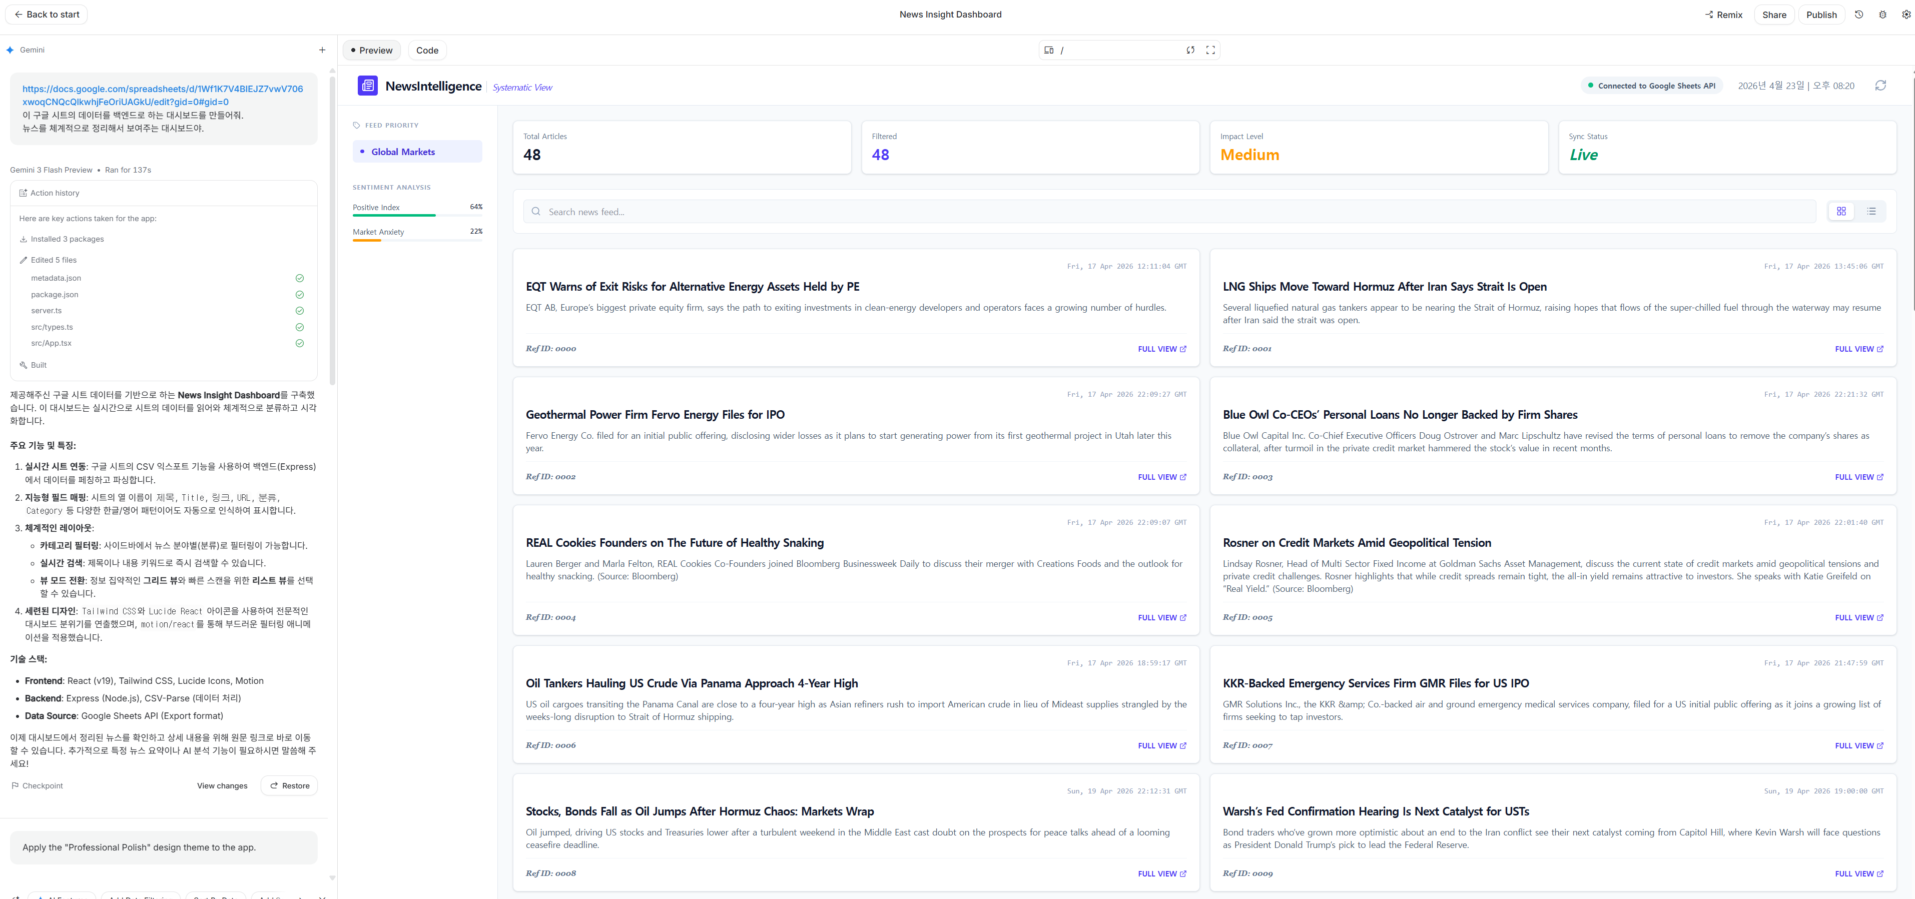The image size is (1915, 899).
Task: Click the Gemini sparkle icon
Action: coord(11,50)
